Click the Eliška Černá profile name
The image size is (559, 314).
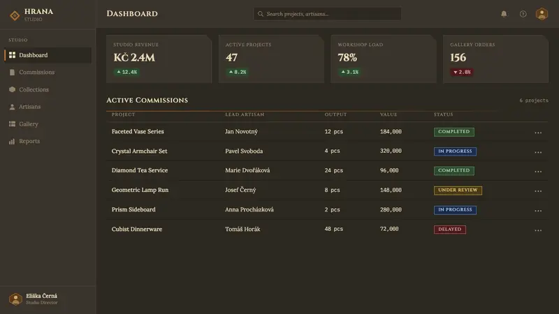(41, 296)
